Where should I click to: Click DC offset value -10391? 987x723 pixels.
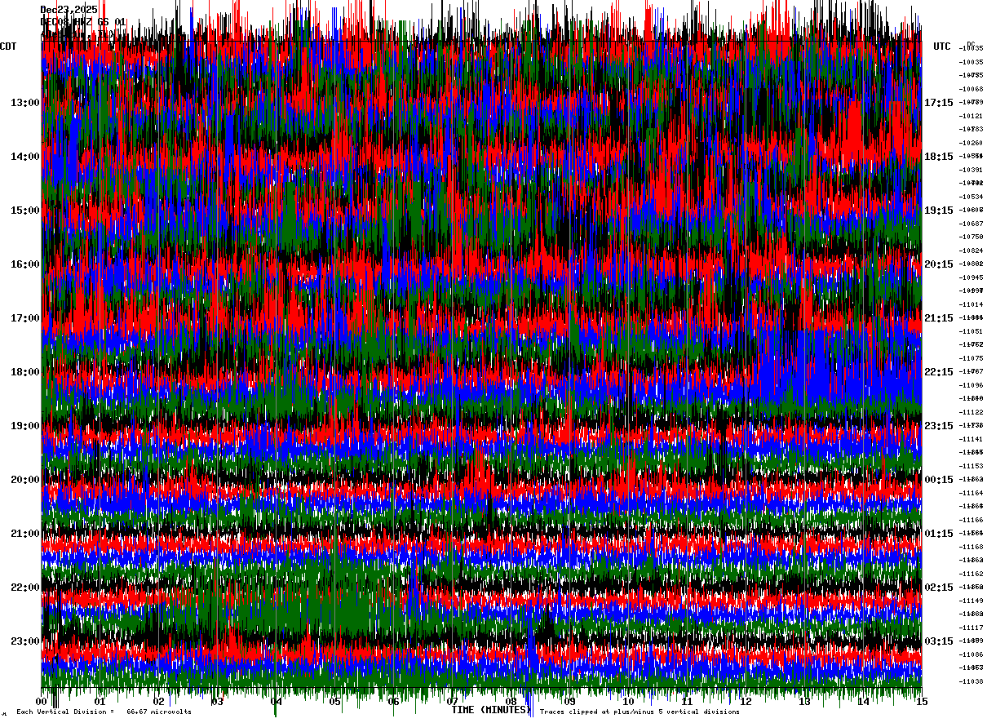click(x=972, y=170)
